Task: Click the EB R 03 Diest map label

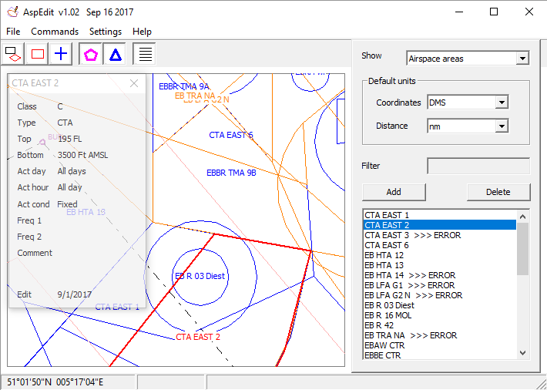Action: pyautogui.click(x=200, y=276)
